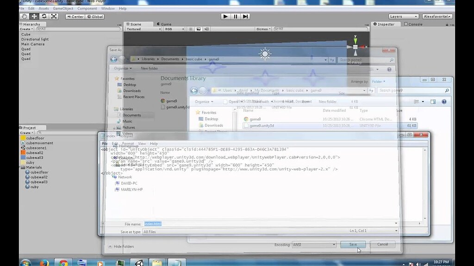The image size is (474, 266).
Task: Toggle scene lighting in the Scene view
Action: coord(191,29)
